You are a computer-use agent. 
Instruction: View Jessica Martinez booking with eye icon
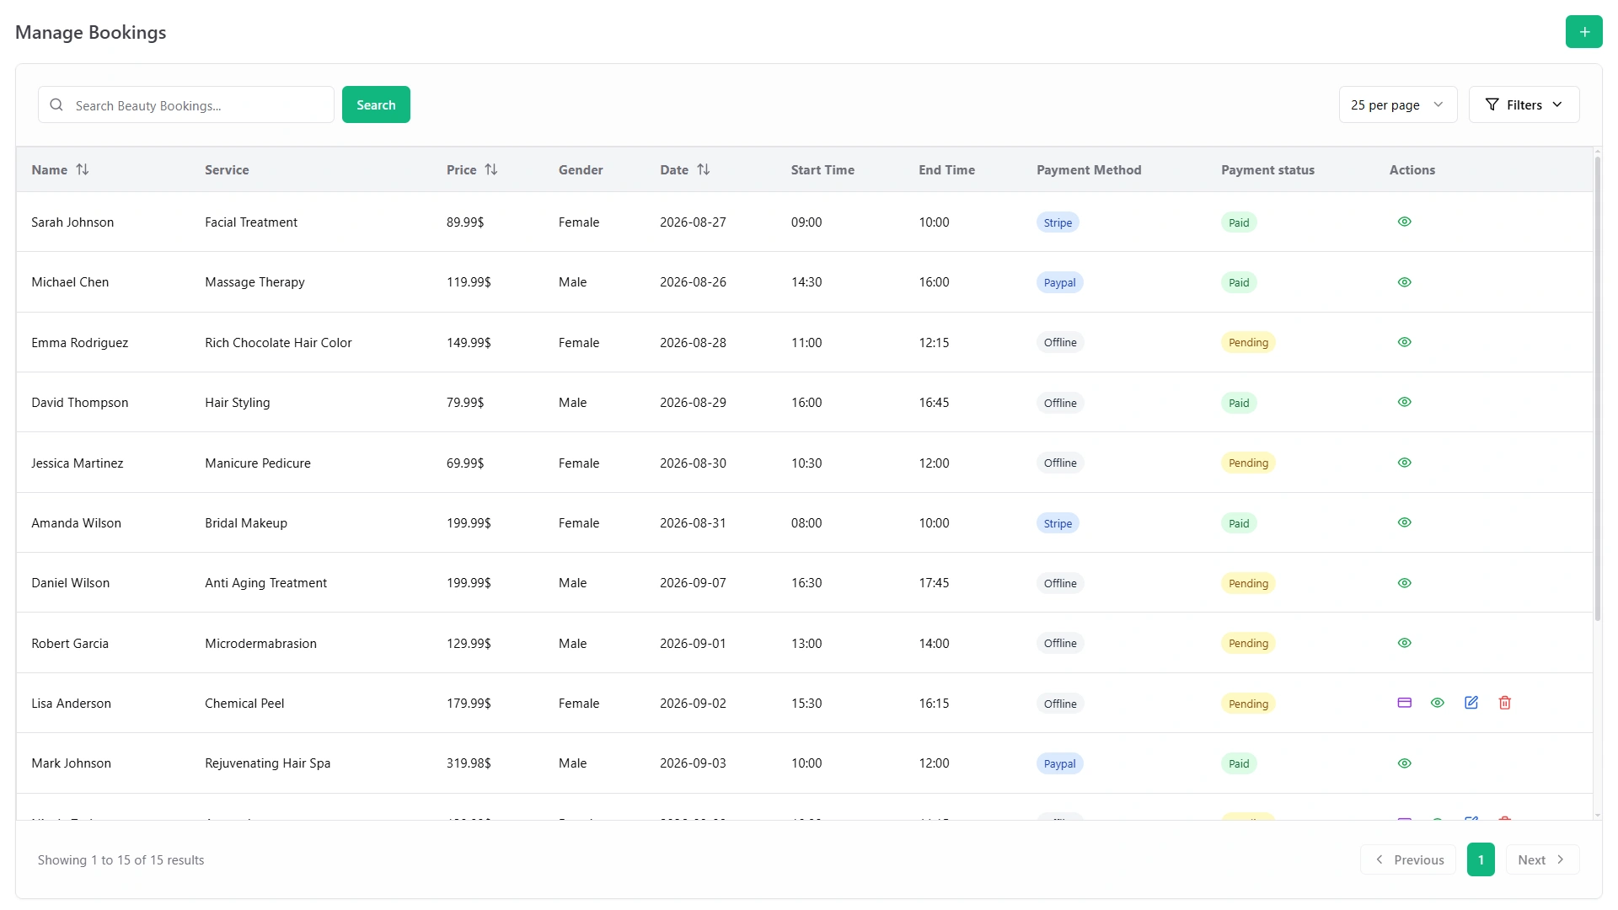1404,463
